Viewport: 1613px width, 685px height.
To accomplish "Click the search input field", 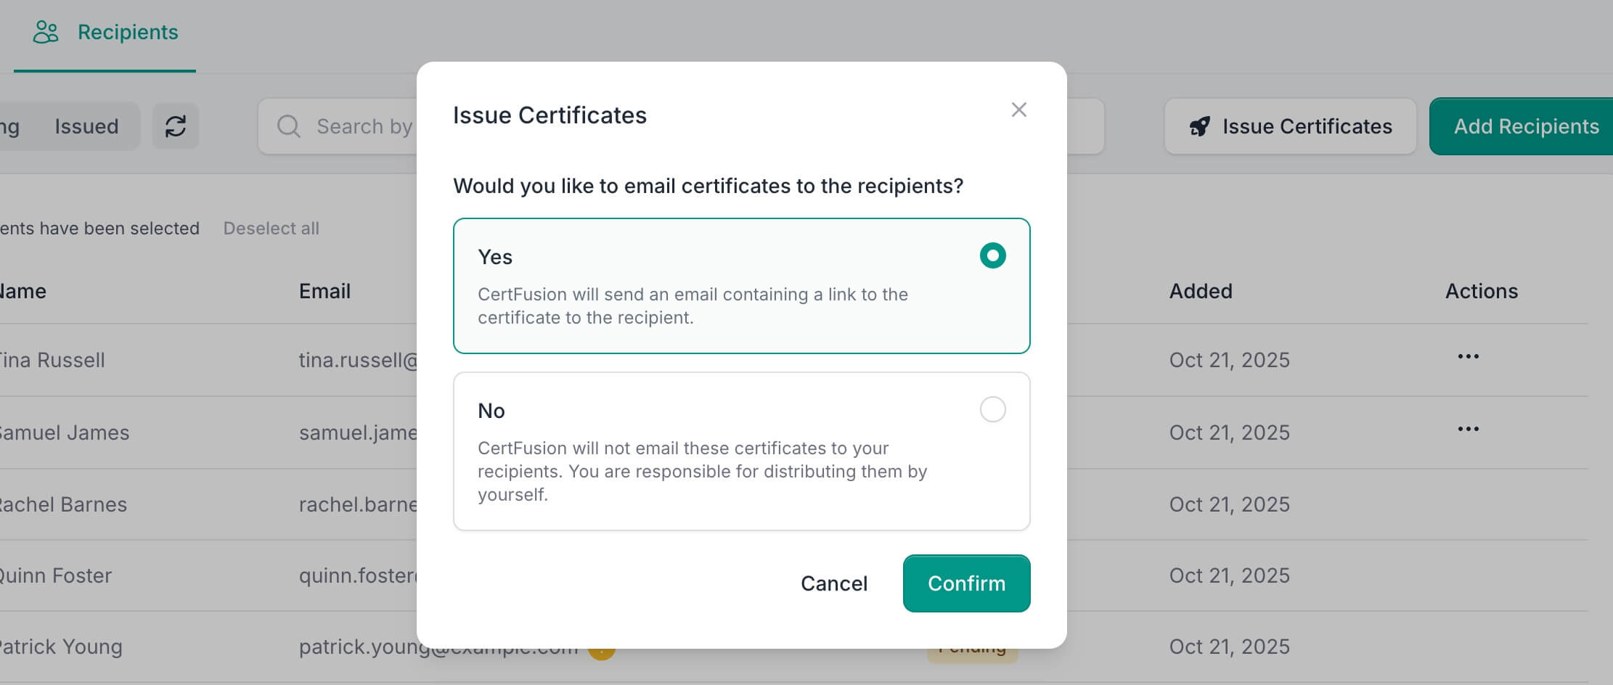I will pos(363,126).
